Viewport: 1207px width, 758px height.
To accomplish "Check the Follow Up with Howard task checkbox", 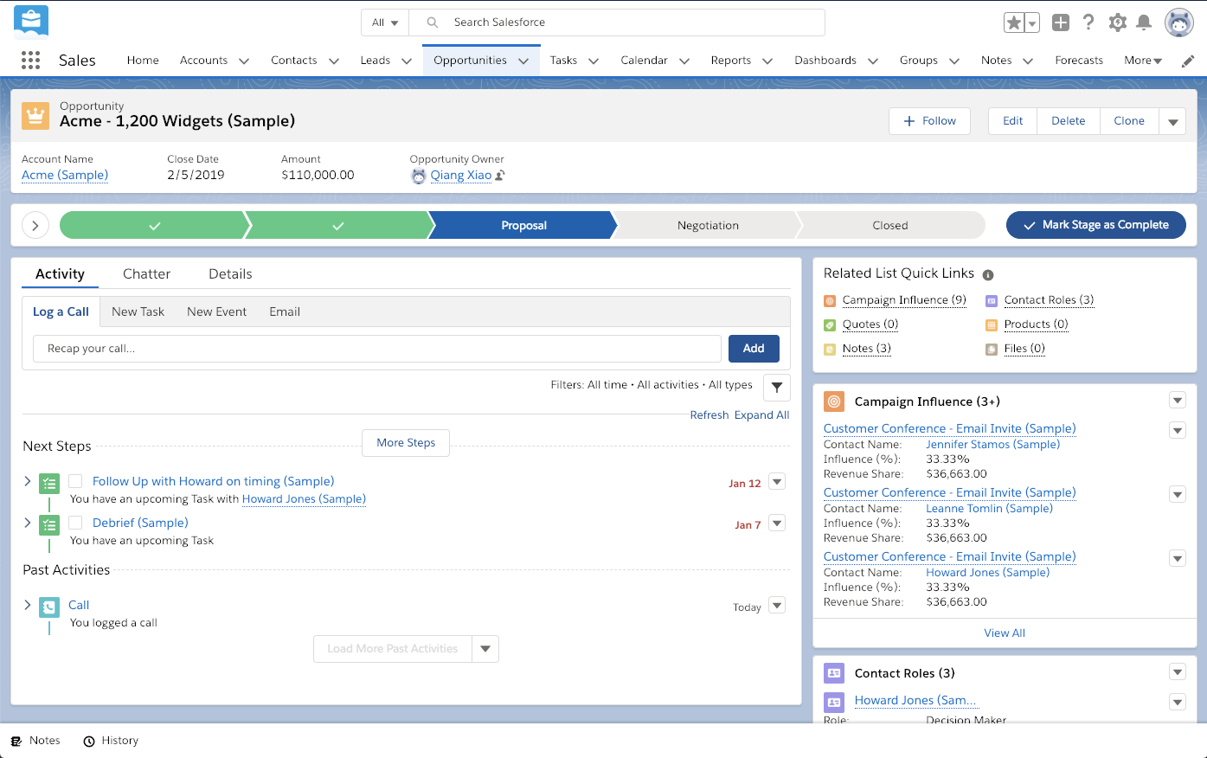I will coord(75,481).
